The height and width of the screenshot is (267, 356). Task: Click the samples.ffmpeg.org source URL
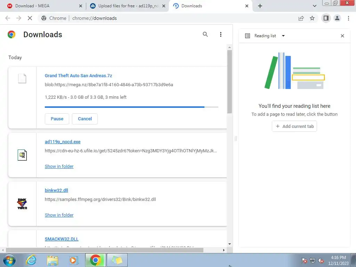tap(100, 199)
